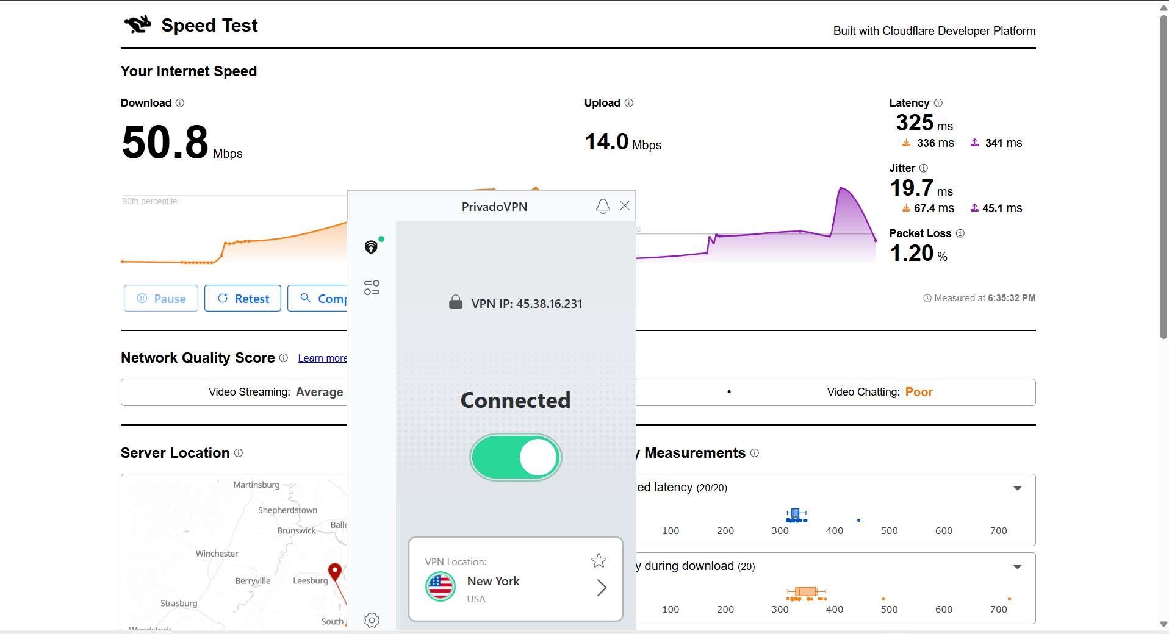Click the 1.20 % packet loss value
Screen dimensions: 1169x634
click(919, 253)
